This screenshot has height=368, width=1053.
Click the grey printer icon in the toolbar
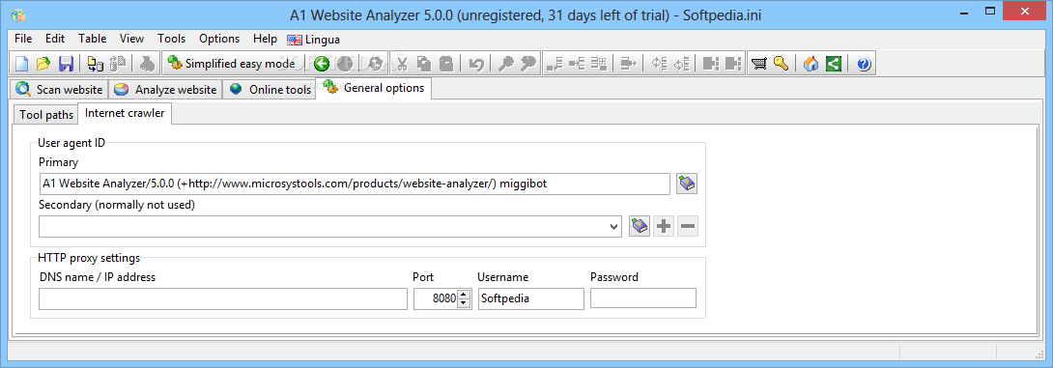(x=148, y=64)
